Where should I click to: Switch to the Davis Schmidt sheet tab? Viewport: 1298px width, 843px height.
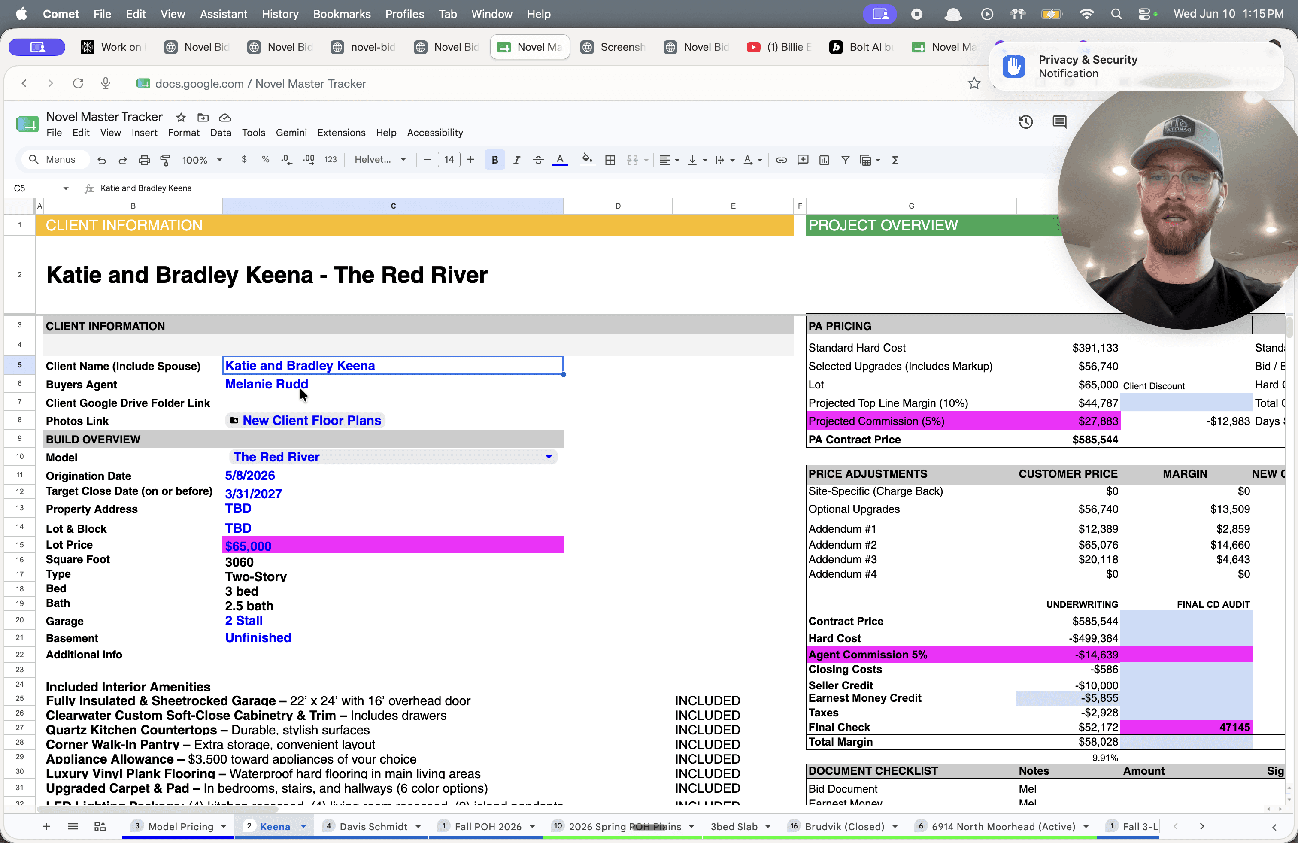tap(373, 827)
